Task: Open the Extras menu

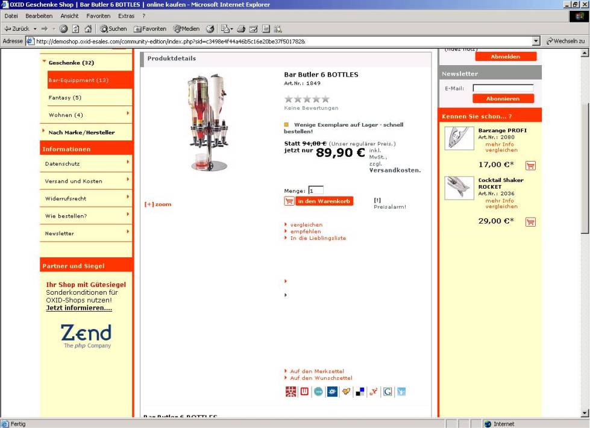Action: click(126, 16)
